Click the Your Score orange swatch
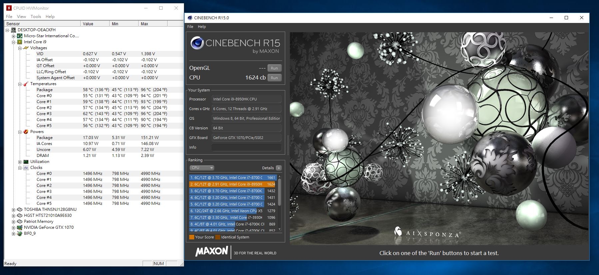The image size is (599, 275). 192,237
